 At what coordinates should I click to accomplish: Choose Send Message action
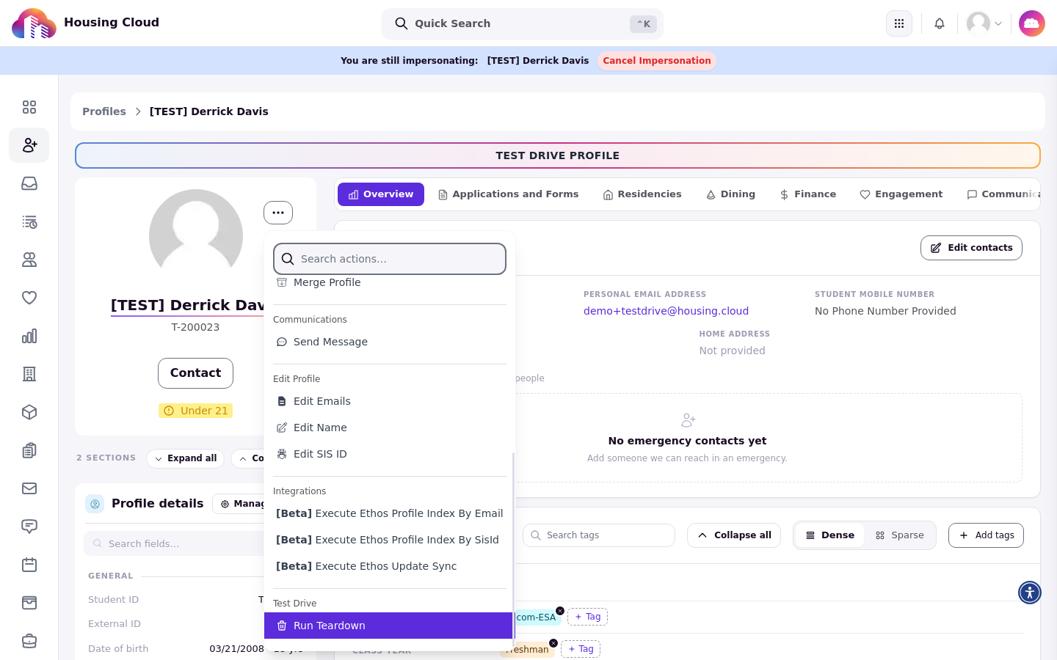(x=390, y=342)
